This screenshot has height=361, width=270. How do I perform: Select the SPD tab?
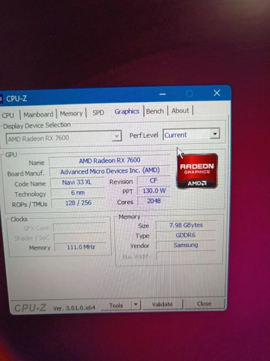[98, 113]
